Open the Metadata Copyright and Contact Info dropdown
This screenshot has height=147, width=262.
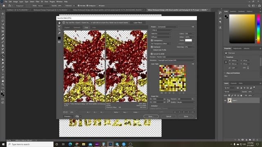(x=176, y=60)
